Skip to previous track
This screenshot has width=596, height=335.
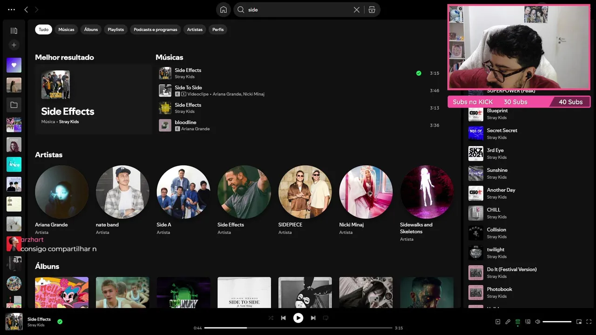pyautogui.click(x=283, y=318)
